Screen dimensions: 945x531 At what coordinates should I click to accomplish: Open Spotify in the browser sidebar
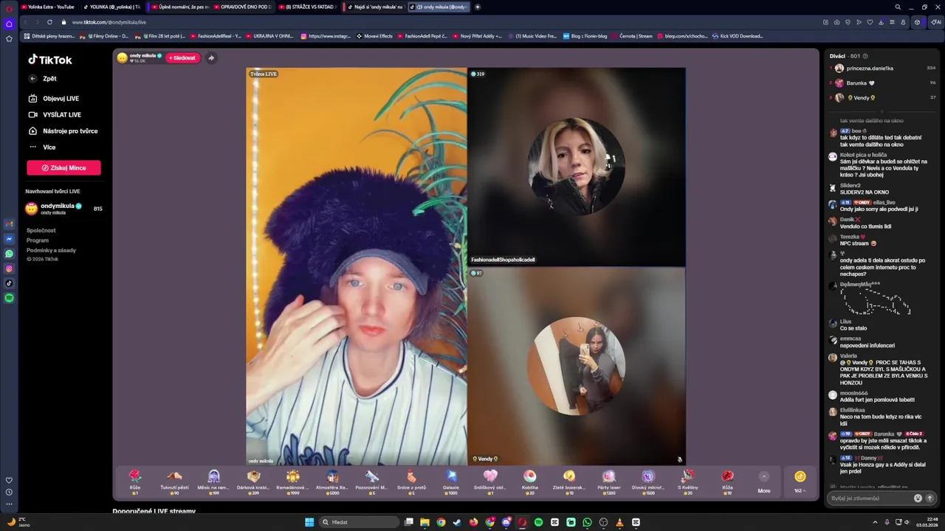click(x=9, y=298)
